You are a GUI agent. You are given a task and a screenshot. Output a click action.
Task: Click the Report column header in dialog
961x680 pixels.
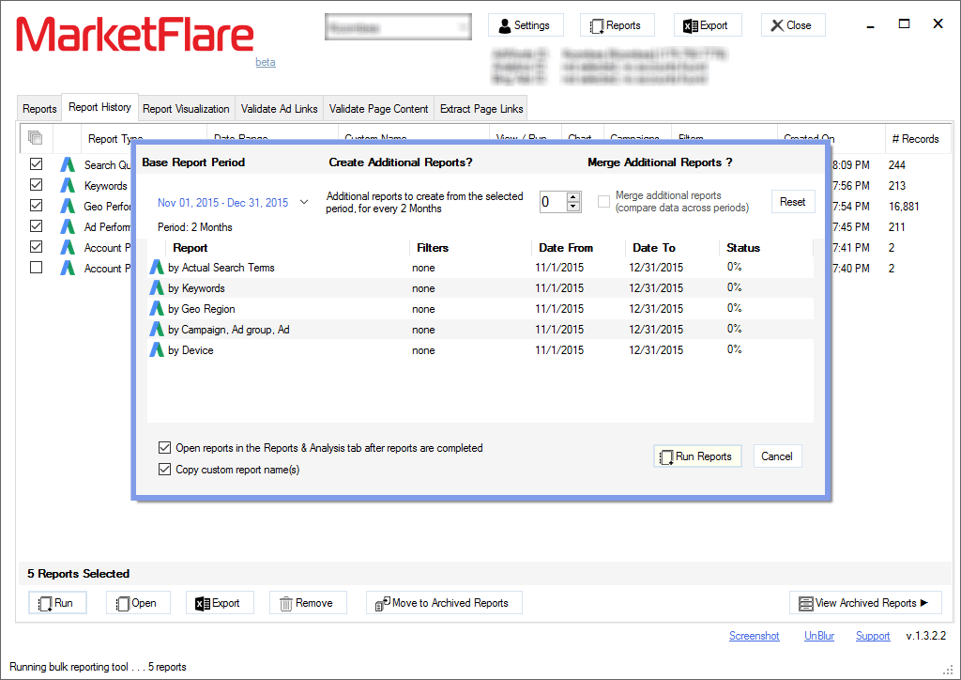click(287, 248)
